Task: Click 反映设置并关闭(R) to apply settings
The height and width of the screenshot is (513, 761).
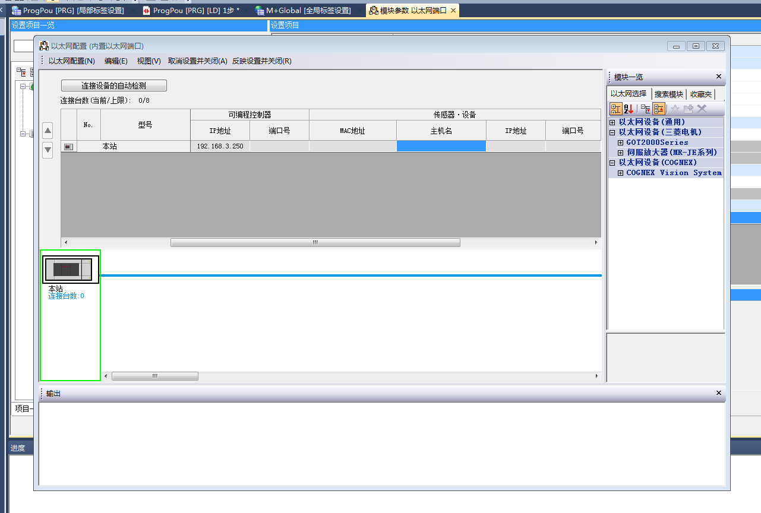Action: (261, 61)
